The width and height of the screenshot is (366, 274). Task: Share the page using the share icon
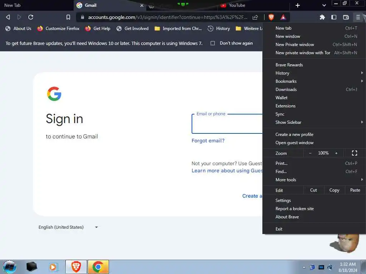[255, 17]
